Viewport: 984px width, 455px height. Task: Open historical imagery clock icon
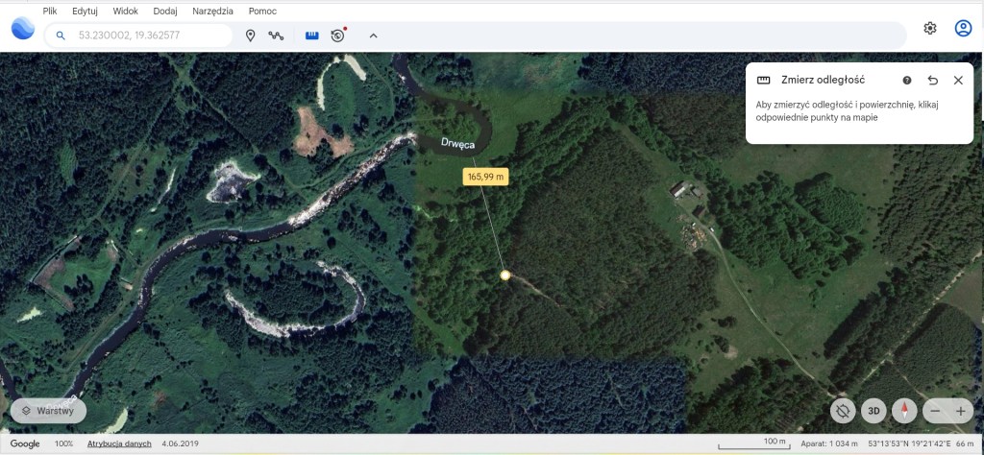(x=338, y=36)
